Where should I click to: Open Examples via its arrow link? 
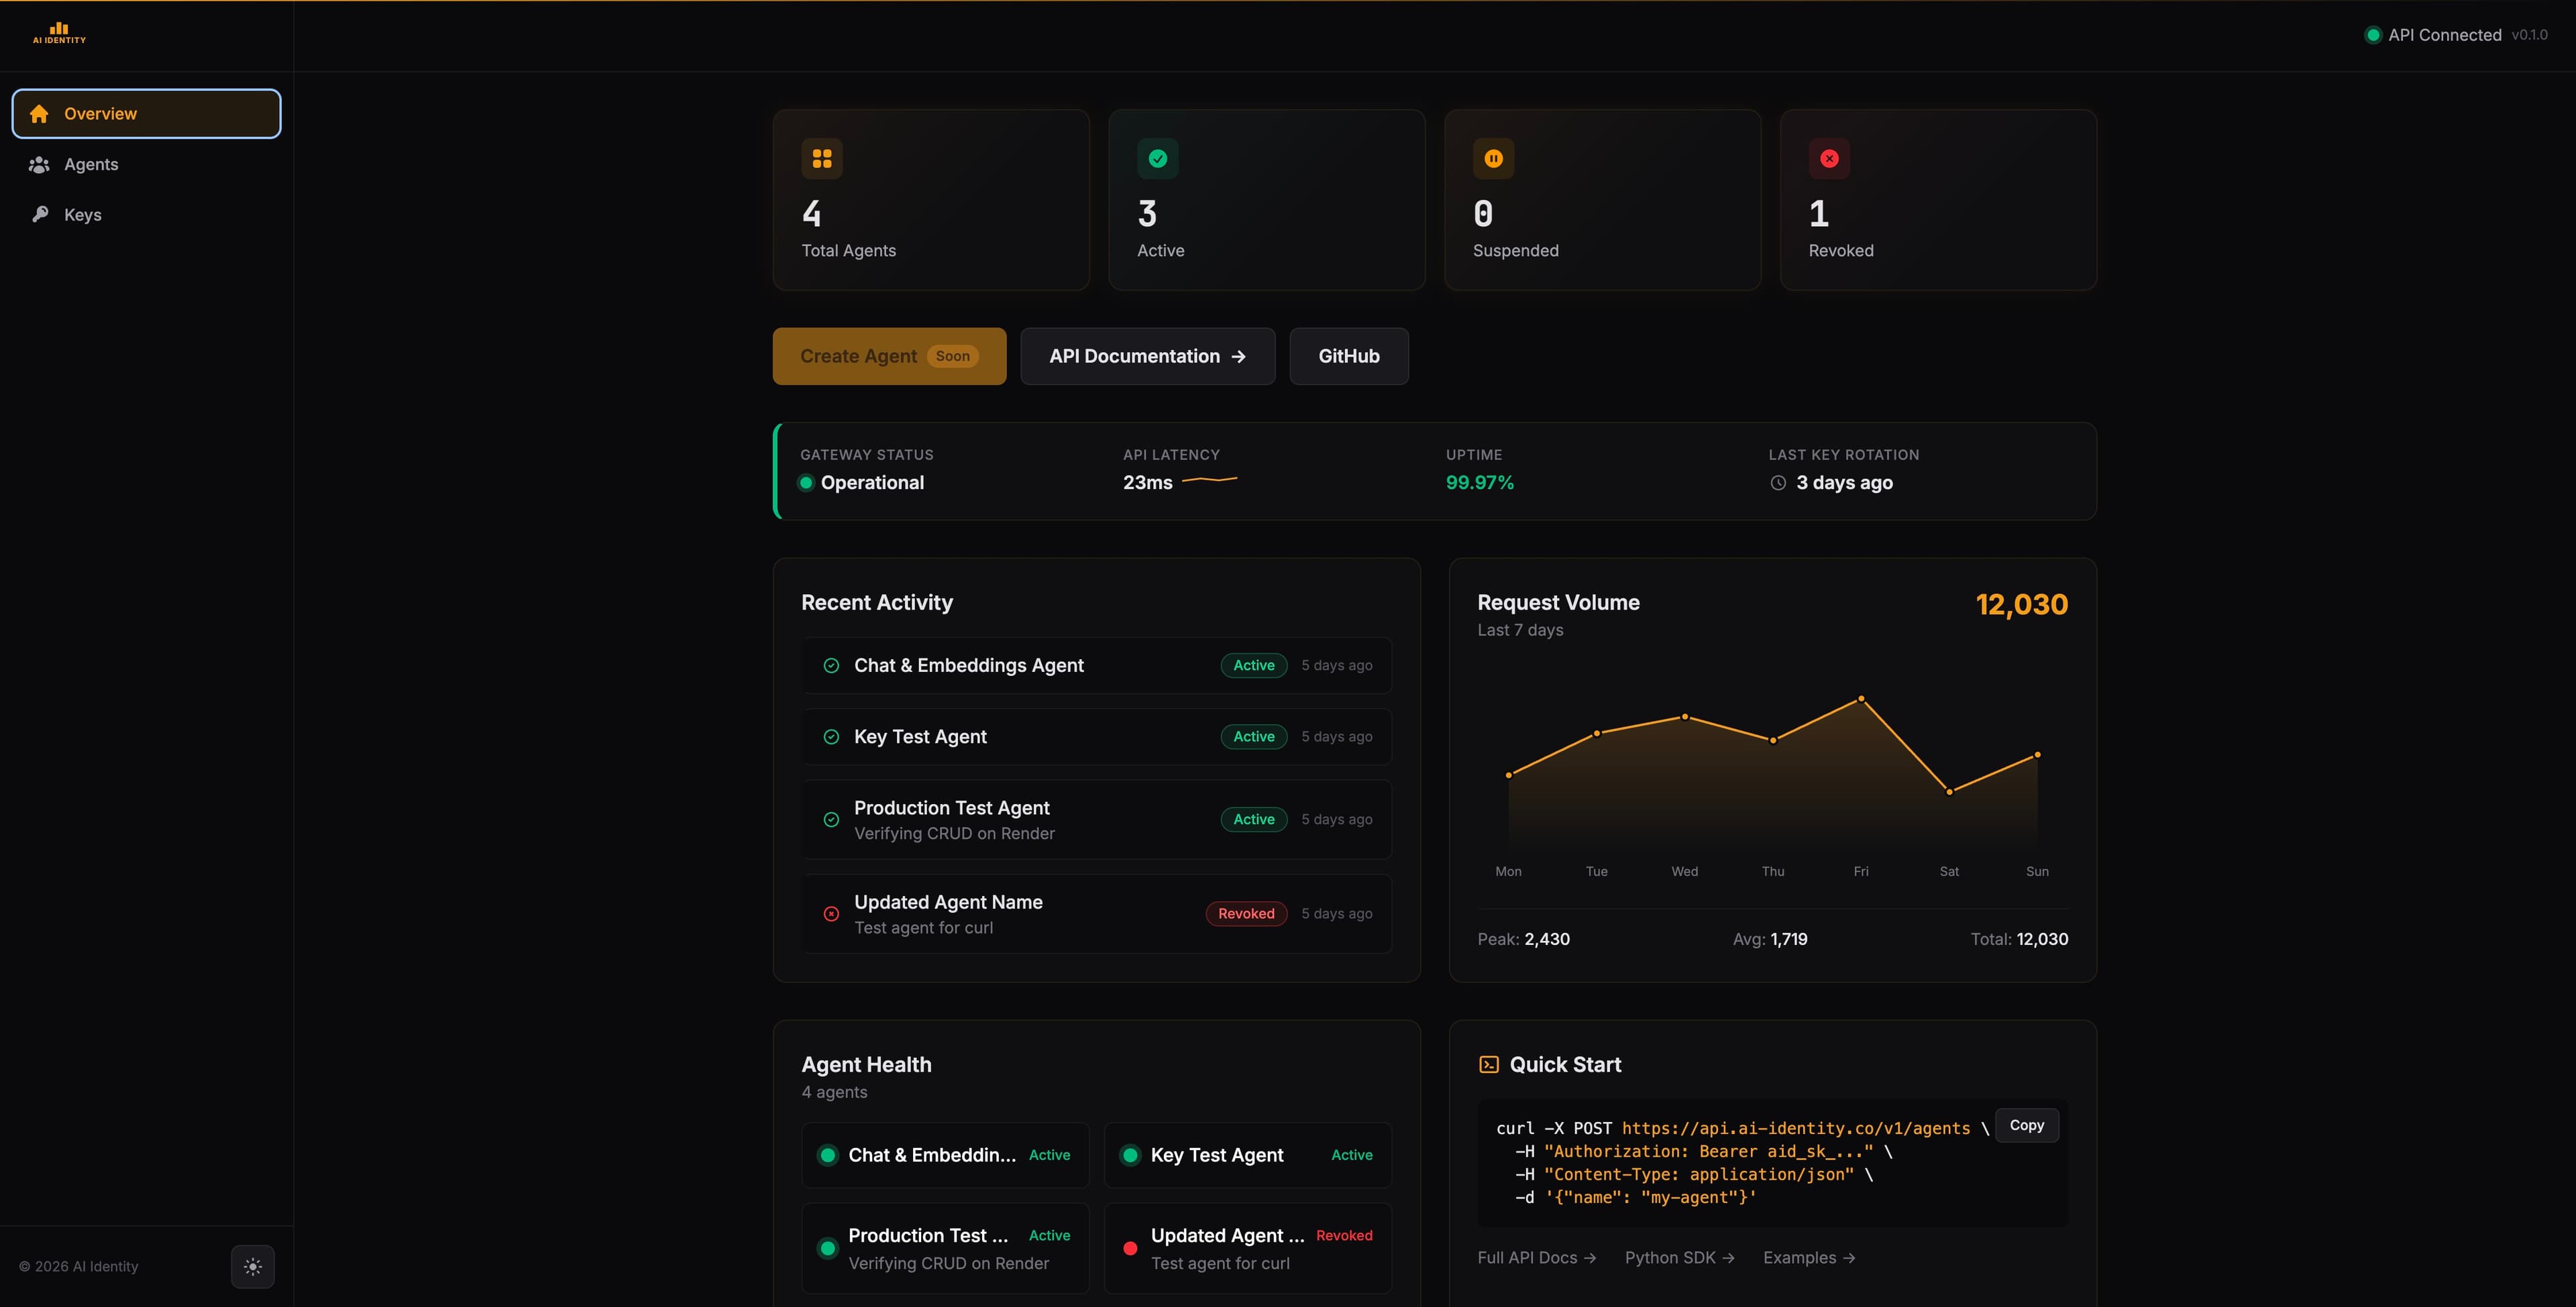[x=1808, y=1258]
